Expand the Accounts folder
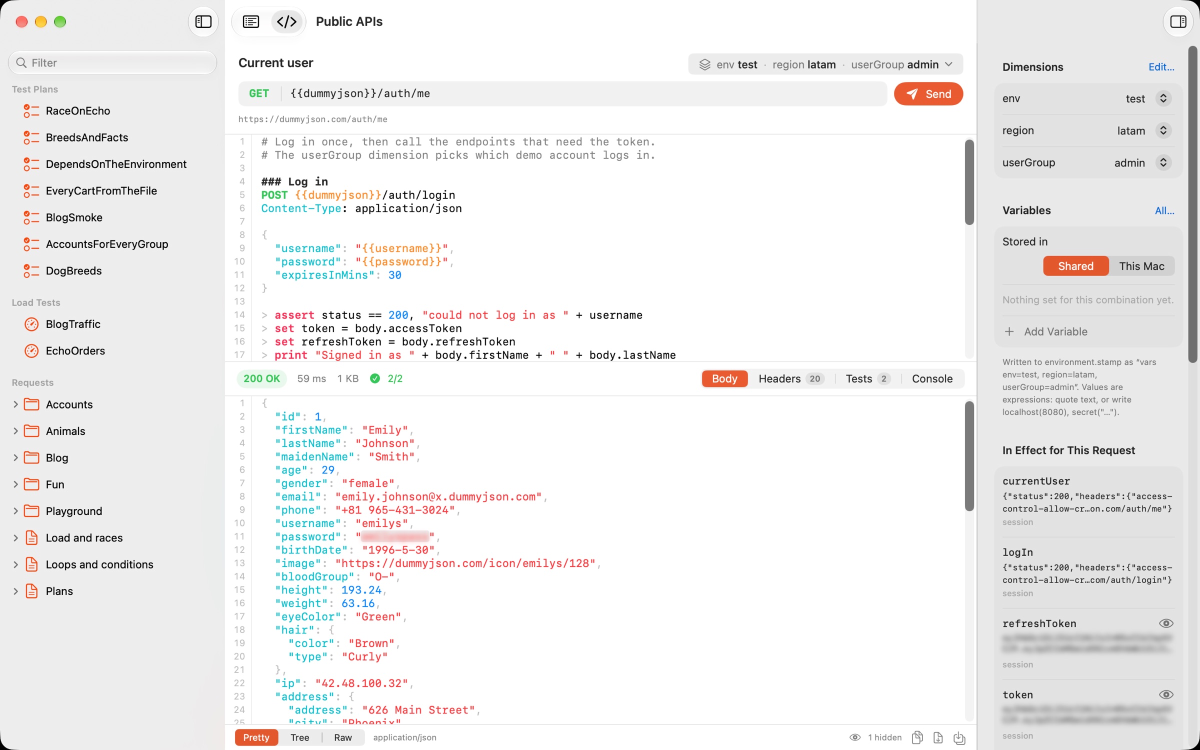1200x750 pixels. [x=15, y=404]
